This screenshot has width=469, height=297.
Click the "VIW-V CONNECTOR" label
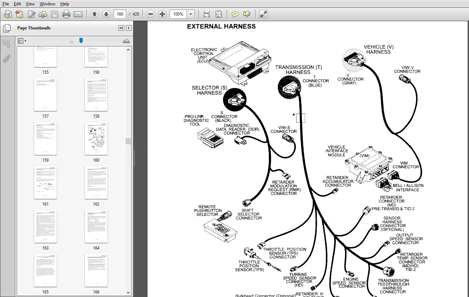click(407, 69)
